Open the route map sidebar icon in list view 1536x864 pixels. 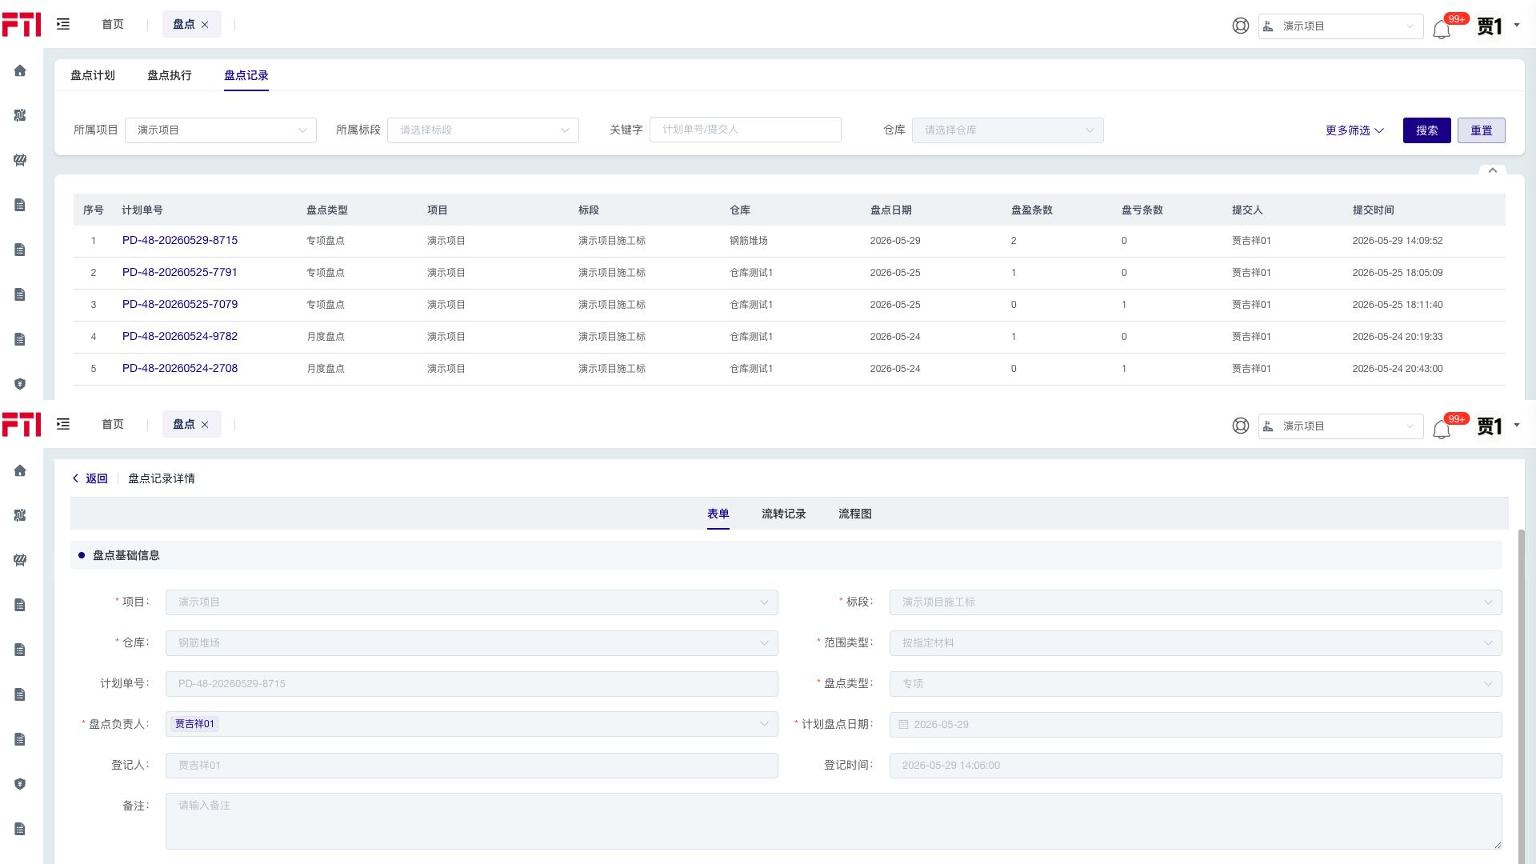pyautogui.click(x=20, y=115)
